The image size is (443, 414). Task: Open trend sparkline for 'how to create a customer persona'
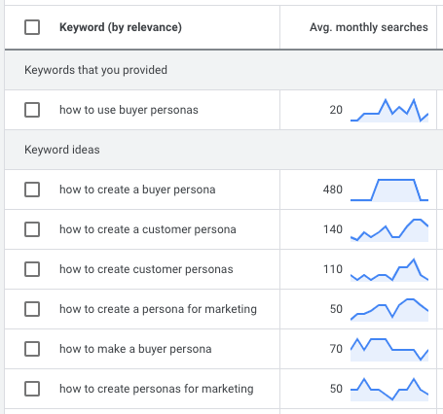click(389, 230)
